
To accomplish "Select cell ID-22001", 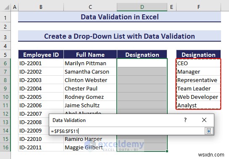I will pos(41,63).
